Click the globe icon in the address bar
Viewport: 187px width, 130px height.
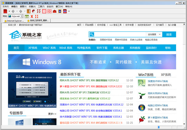pos(10,16)
